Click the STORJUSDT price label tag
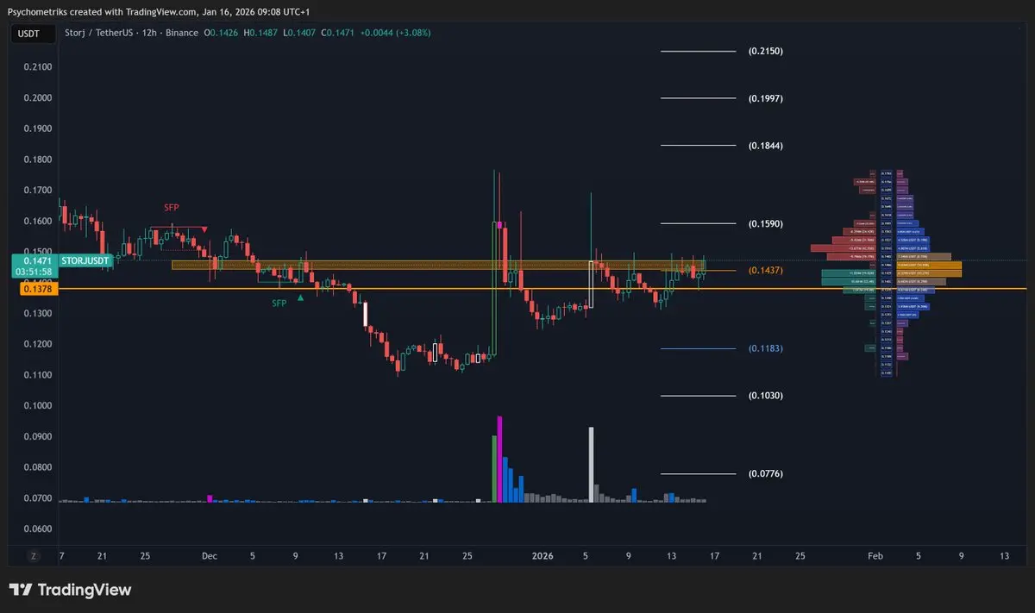Image resolution: width=1035 pixels, height=613 pixels. click(85, 260)
